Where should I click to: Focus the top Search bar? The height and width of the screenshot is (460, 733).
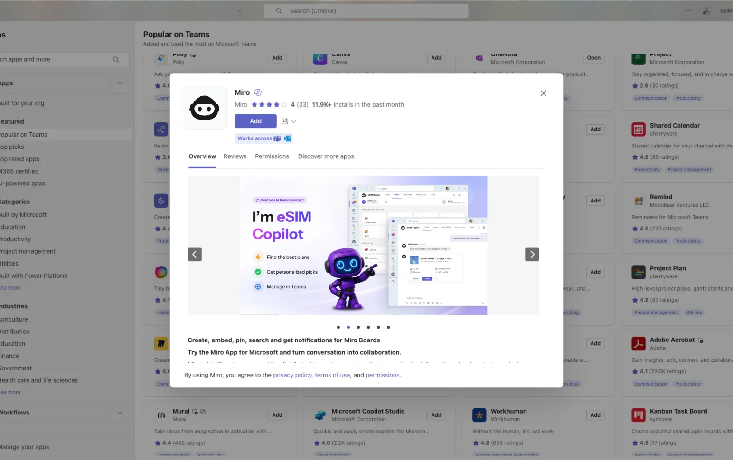[366, 11]
